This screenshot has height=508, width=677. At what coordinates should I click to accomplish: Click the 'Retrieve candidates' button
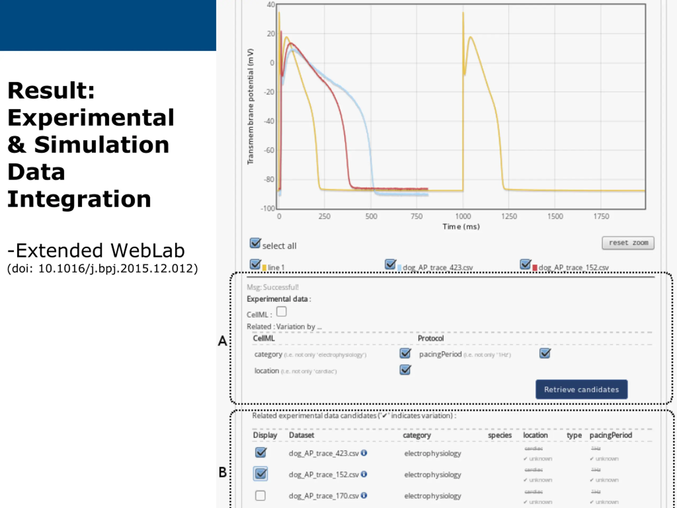tap(582, 389)
